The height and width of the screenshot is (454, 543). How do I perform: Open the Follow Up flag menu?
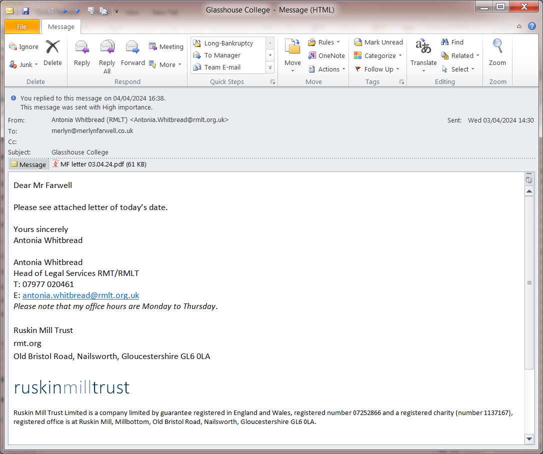(377, 69)
